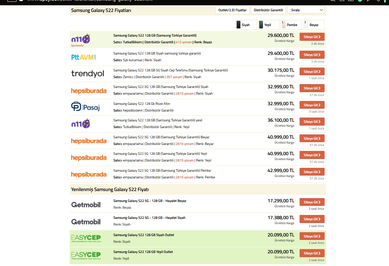Click Samsung Galaxy S22 Fiyatları heading
The height and width of the screenshot is (266, 389).
coord(101,11)
